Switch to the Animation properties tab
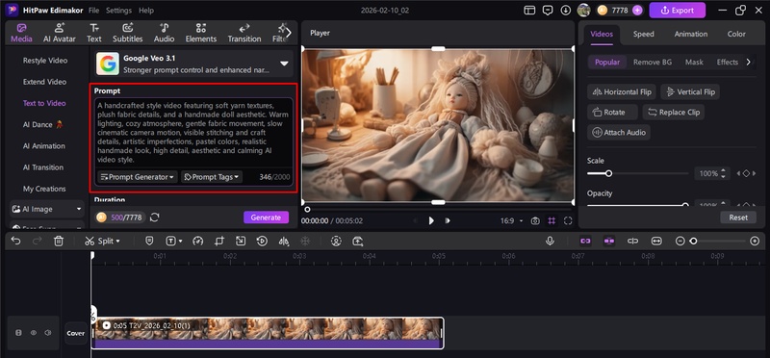This screenshot has width=770, height=358. pos(691,34)
